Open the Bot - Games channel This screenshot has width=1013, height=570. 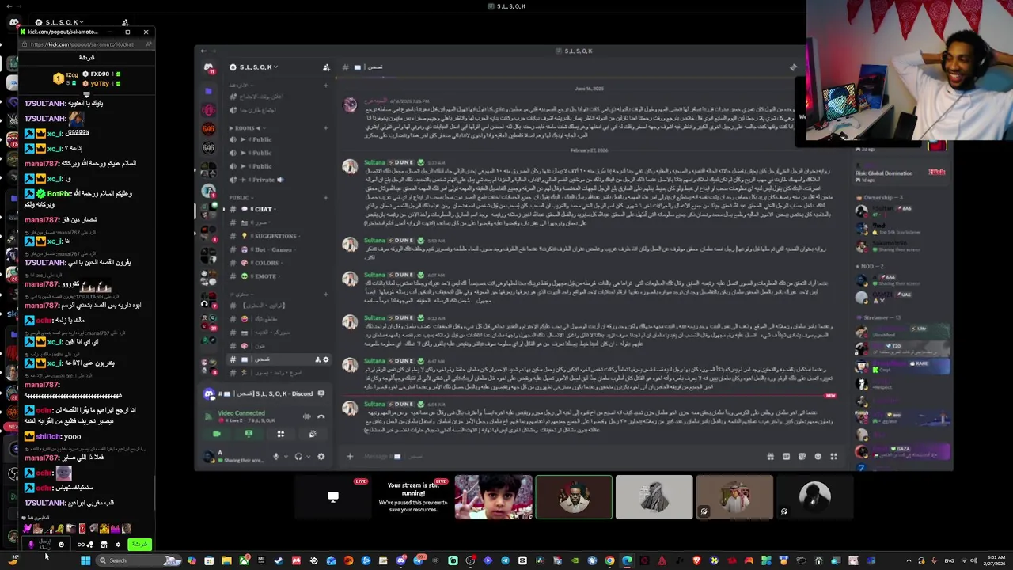click(272, 249)
